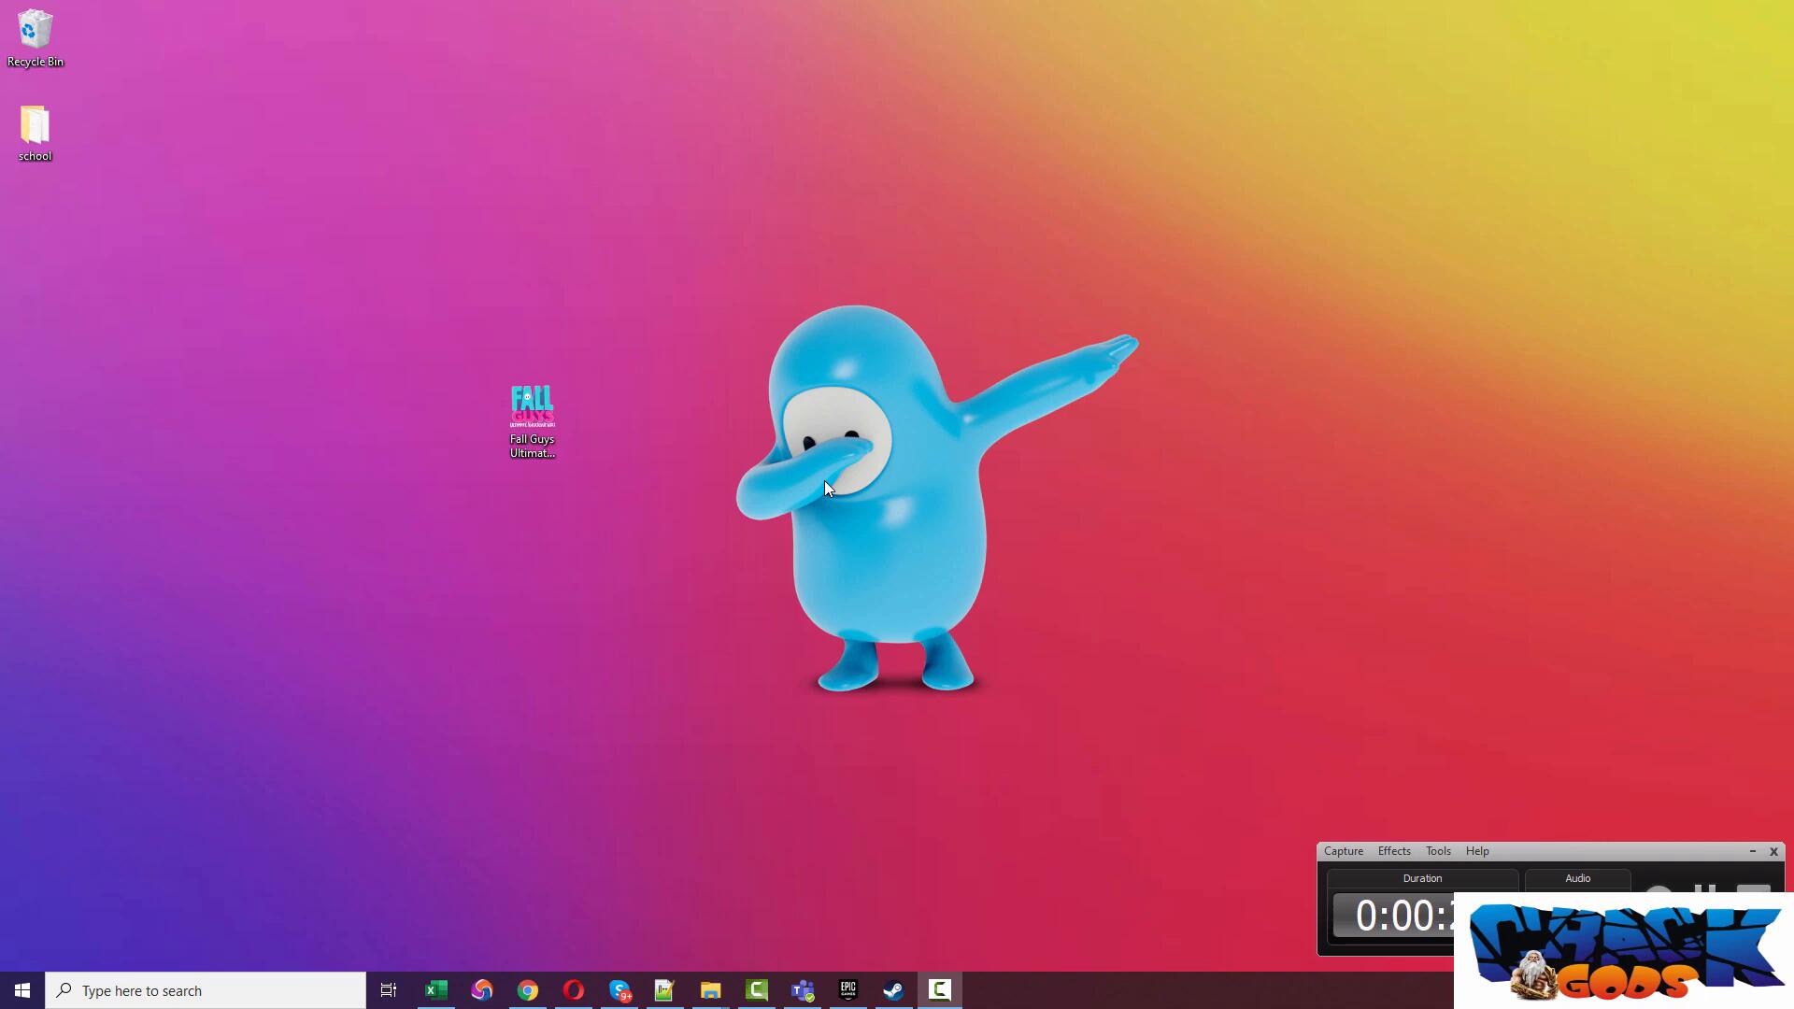Open Steam from the taskbar

(x=894, y=990)
